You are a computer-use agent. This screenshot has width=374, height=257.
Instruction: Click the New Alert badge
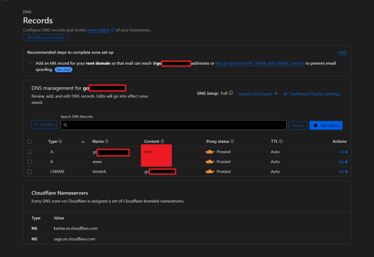pyautogui.click(x=64, y=70)
